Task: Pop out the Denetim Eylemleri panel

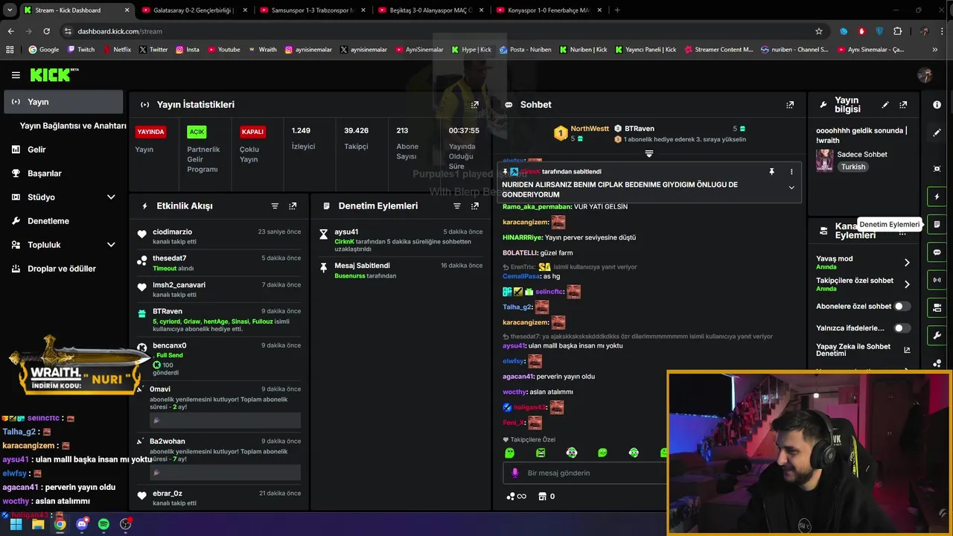Action: [x=475, y=206]
